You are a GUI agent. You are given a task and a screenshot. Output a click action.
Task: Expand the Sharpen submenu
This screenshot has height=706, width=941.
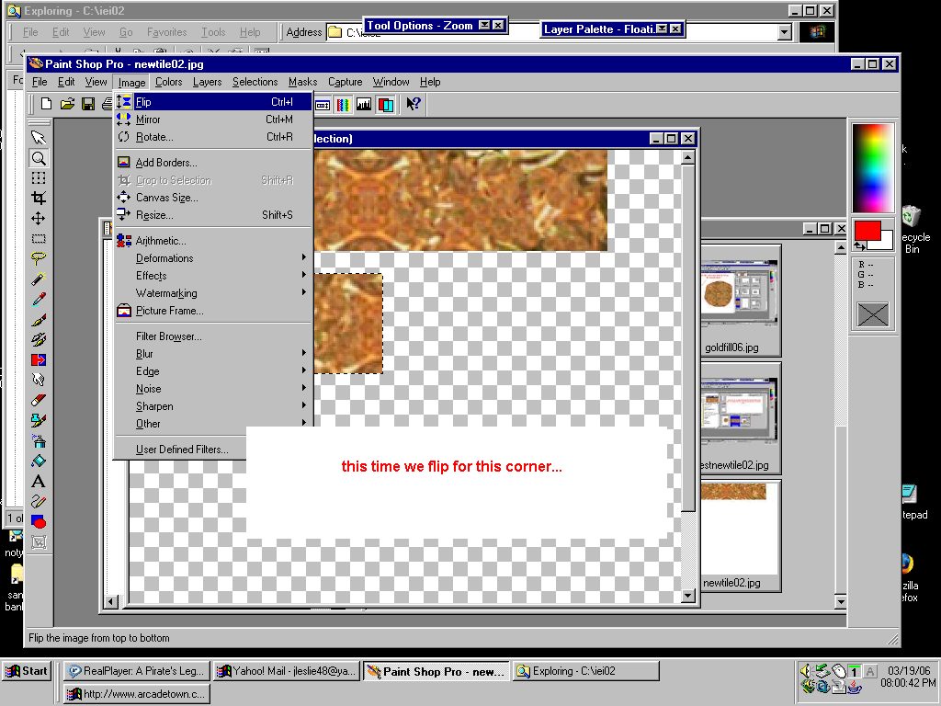pyautogui.click(x=213, y=405)
